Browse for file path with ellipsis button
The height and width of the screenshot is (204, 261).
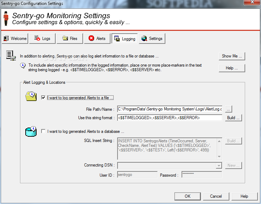229,109
